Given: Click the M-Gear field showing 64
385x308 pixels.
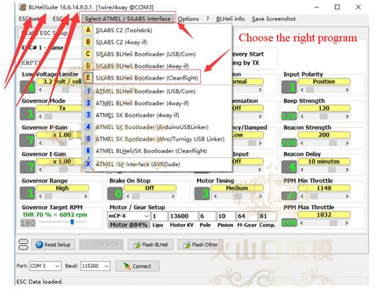Looking at the screenshot, I should click(x=246, y=216).
